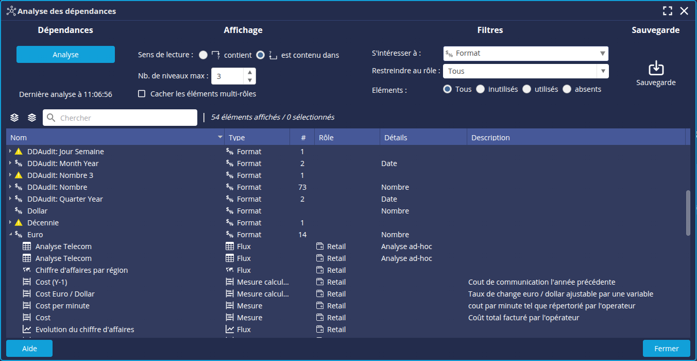Open the 'Restreindre au rôle' dropdown
The width and height of the screenshot is (697, 361).
525,71
